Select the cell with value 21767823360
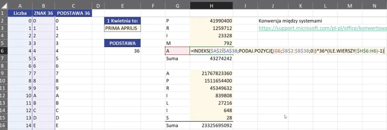 (211, 73)
